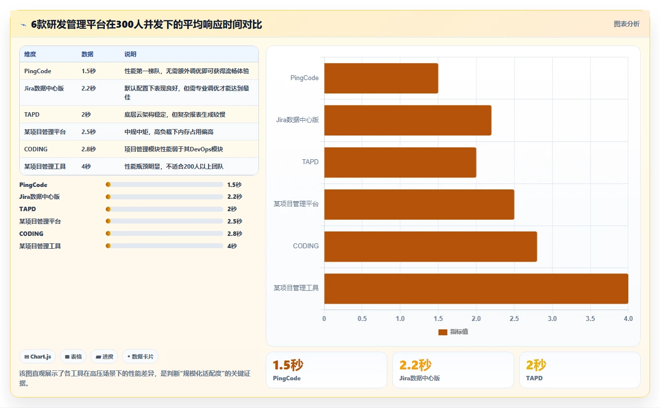The height and width of the screenshot is (408, 660).
Task: Click the 默认配置下表现良好 description cell
Action: coord(186,93)
